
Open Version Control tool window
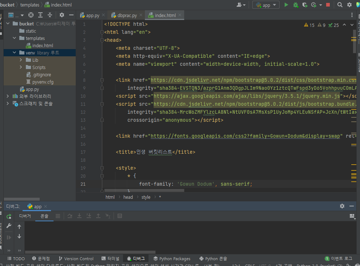[x=76, y=258]
